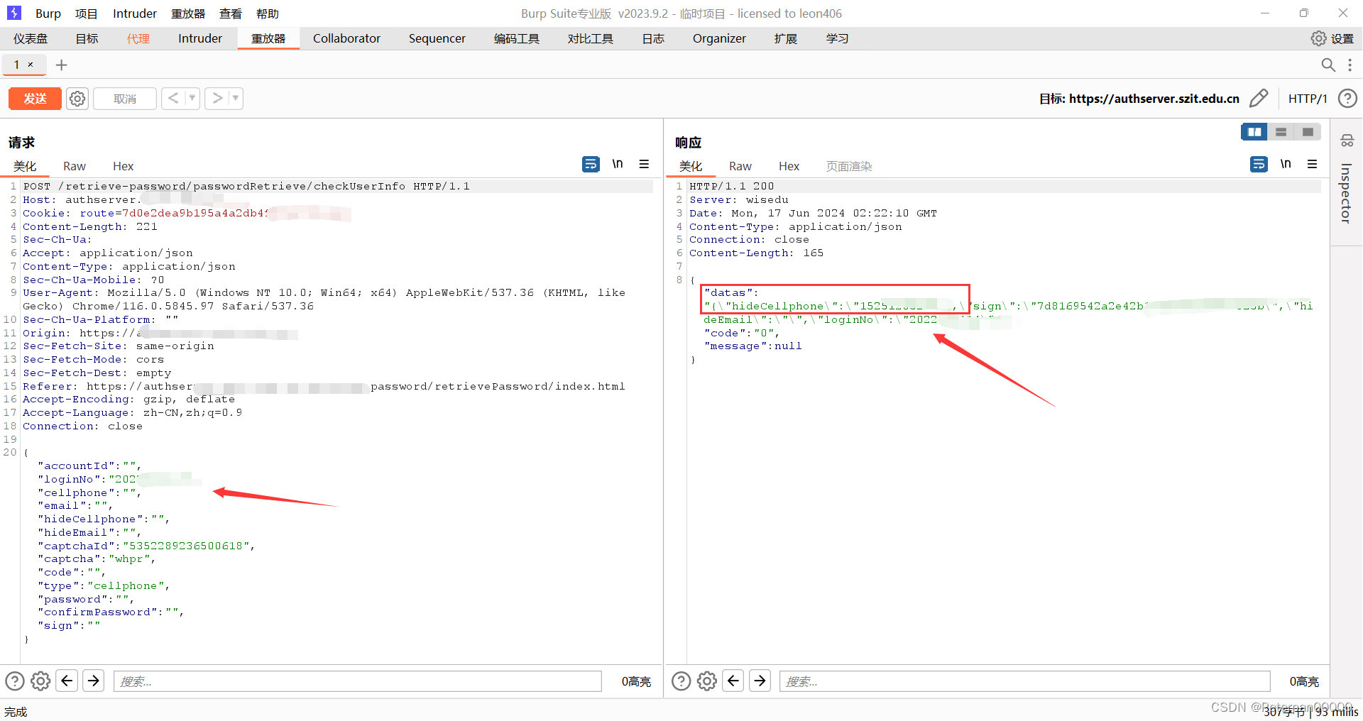Open the Repeater tab options kebab menu
Image resolution: width=1363 pixels, height=721 pixels.
[1350, 65]
